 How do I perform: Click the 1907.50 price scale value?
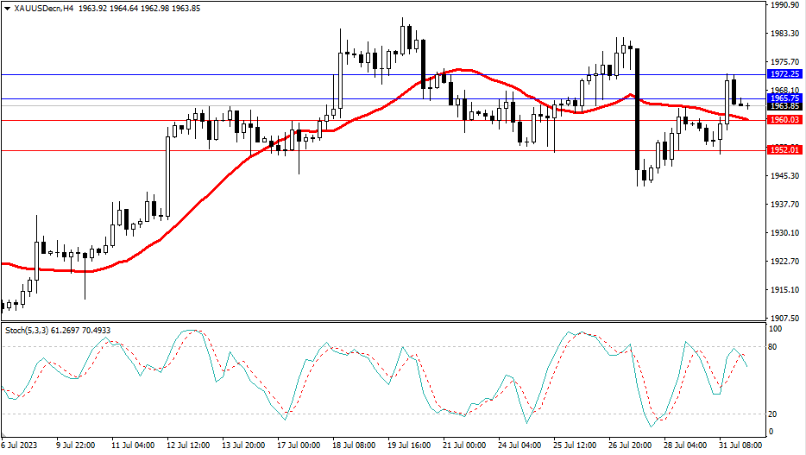tap(784, 318)
